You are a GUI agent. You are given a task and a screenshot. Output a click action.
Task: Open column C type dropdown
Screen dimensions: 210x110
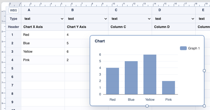(x=130, y=19)
